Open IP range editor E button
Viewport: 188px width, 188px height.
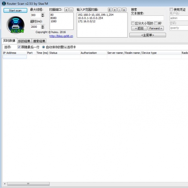110,10
